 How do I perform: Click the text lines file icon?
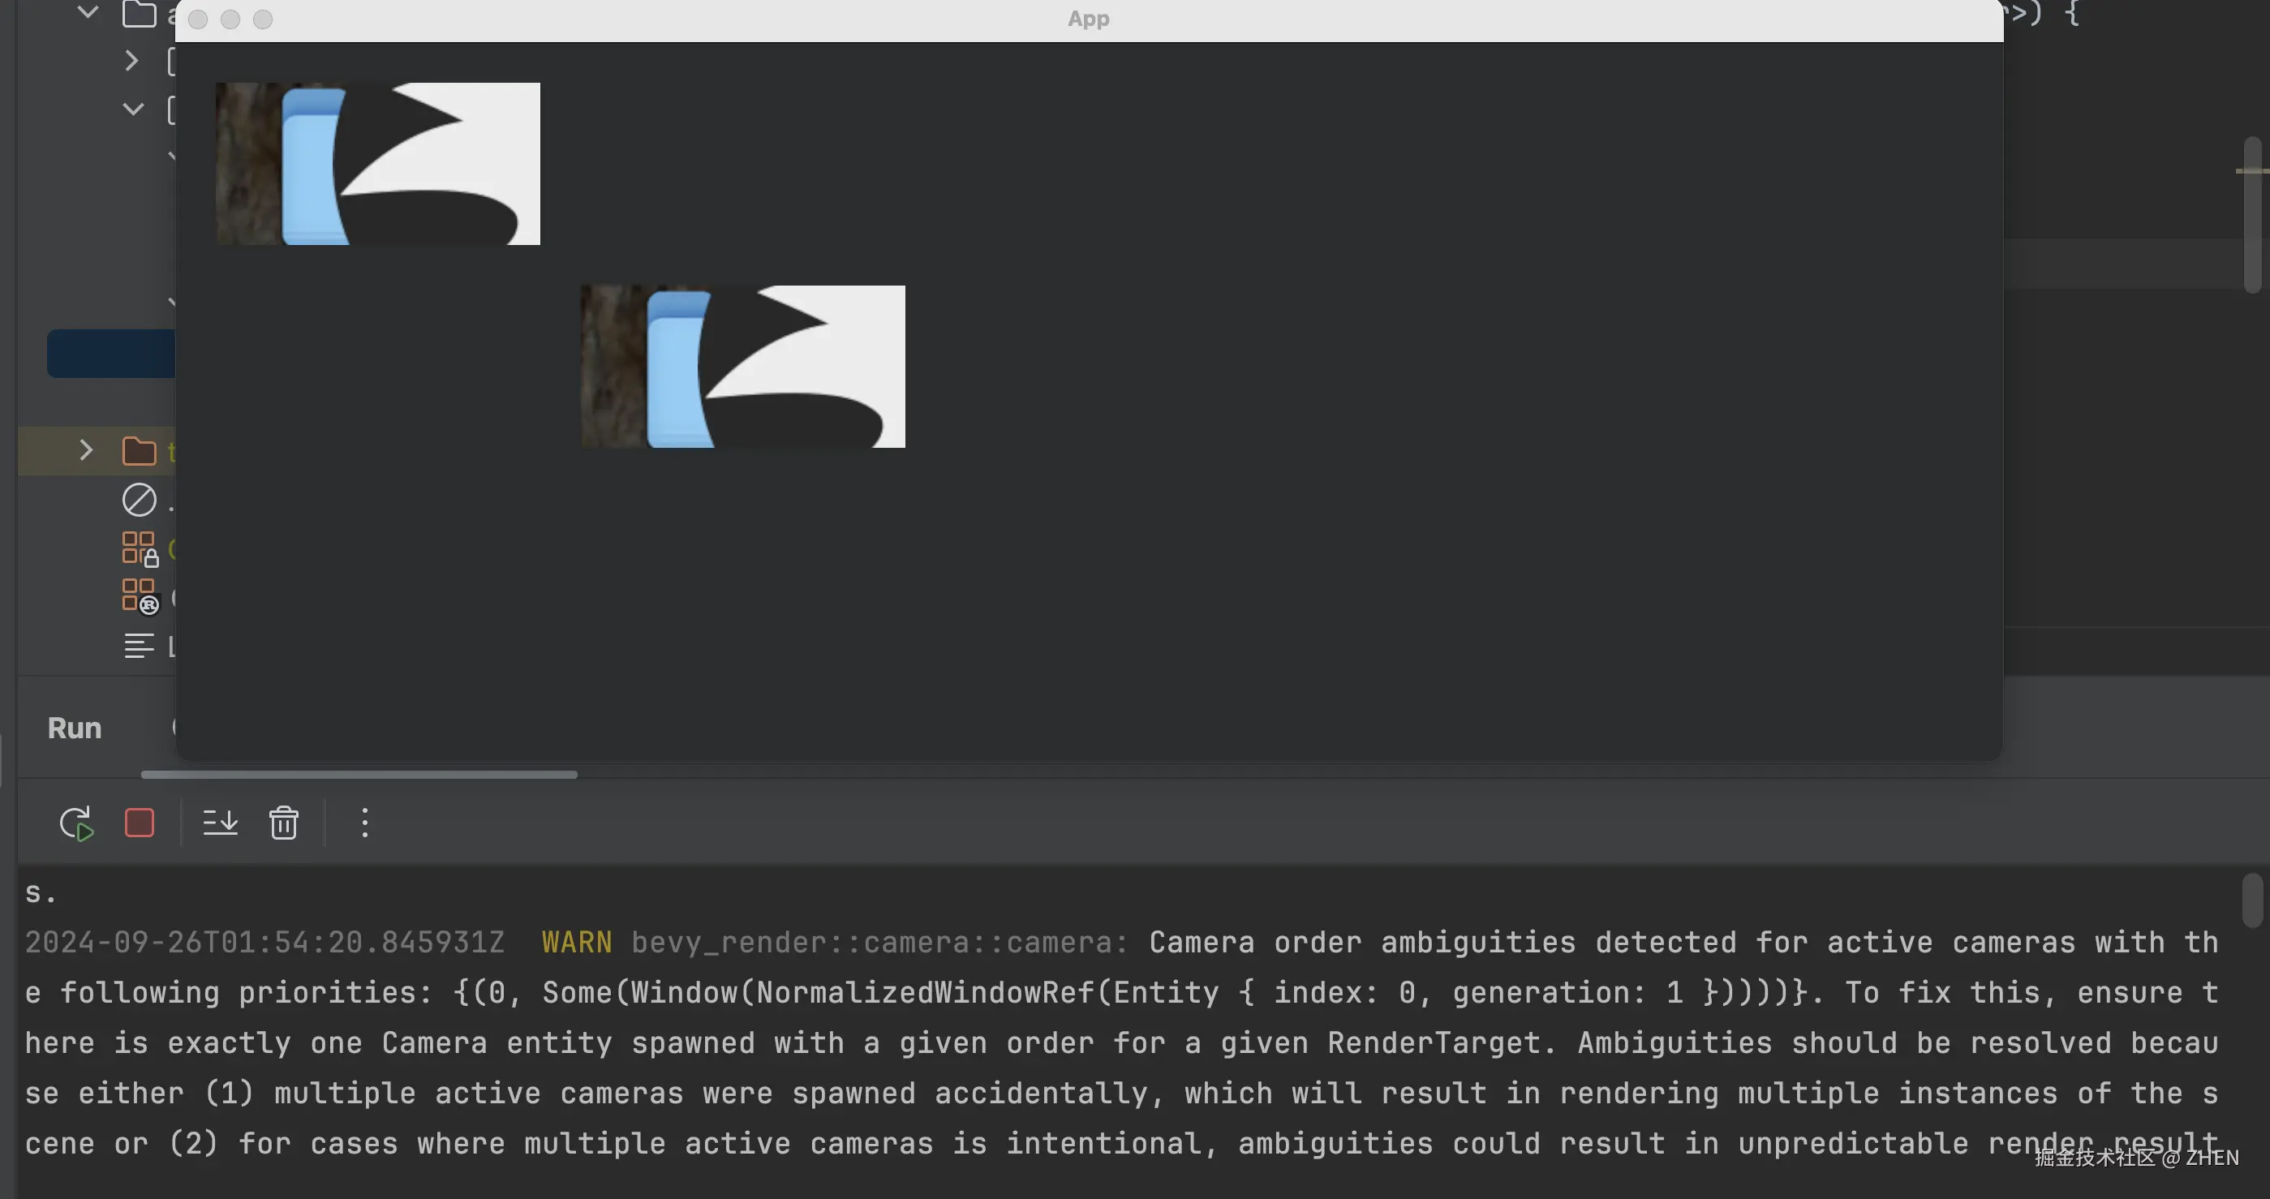point(139,647)
